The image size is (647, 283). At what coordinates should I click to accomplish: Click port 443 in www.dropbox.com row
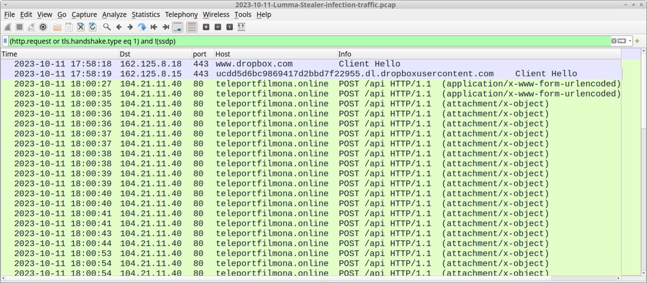tap(201, 64)
